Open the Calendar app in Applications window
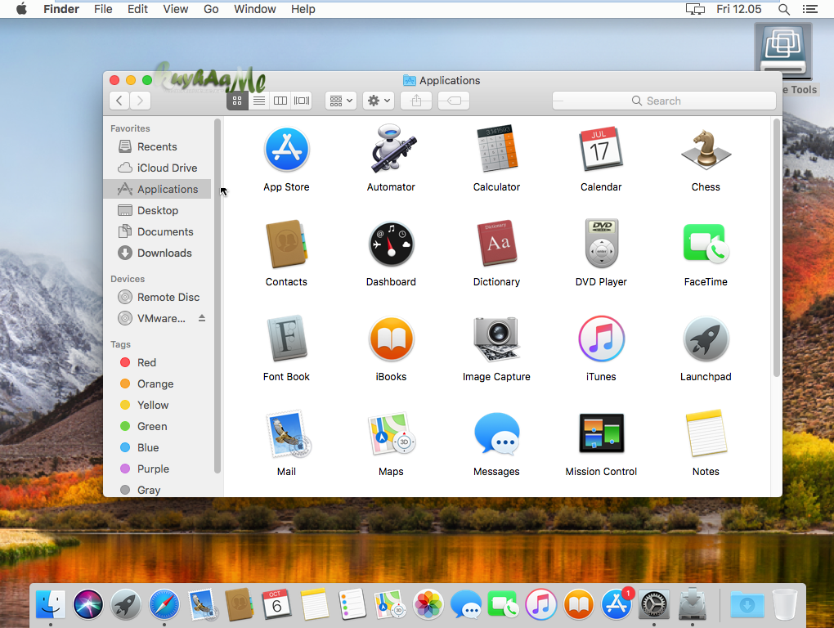 [601, 149]
